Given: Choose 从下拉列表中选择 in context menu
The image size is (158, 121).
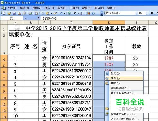Looking at the screenshot, I should click(x=124, y=119).
